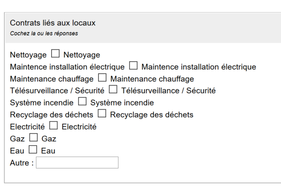Enable the Maintenance chauffage checkbox

click(x=102, y=78)
